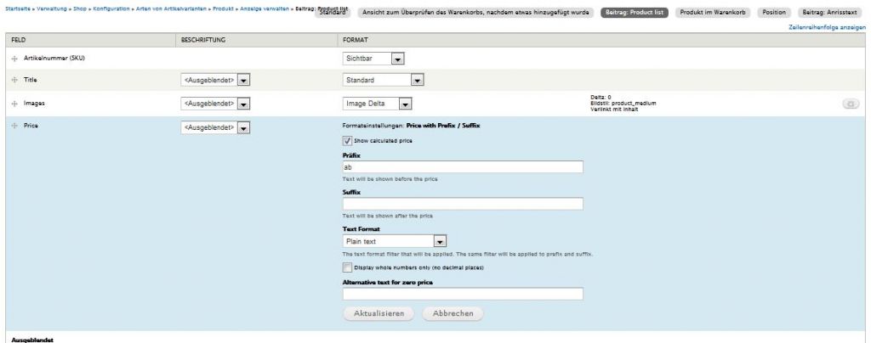Click the drag handle beside Images

pos(14,103)
